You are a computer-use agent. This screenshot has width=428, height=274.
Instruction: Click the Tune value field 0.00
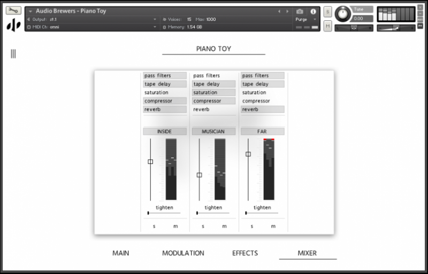pos(362,19)
